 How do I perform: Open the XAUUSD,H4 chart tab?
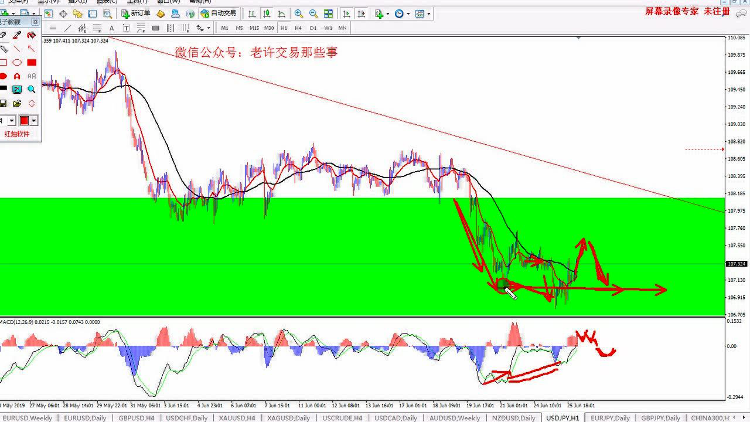pos(236,418)
